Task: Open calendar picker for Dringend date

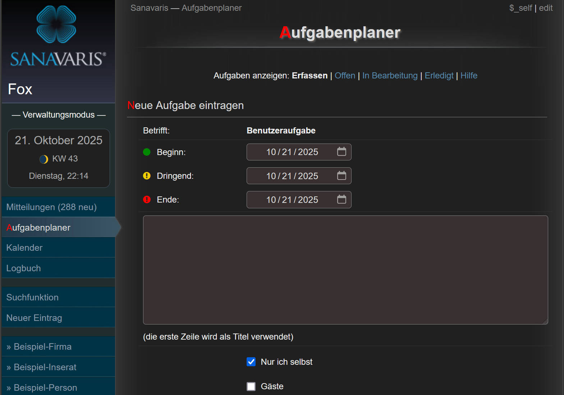Action: coord(341,176)
